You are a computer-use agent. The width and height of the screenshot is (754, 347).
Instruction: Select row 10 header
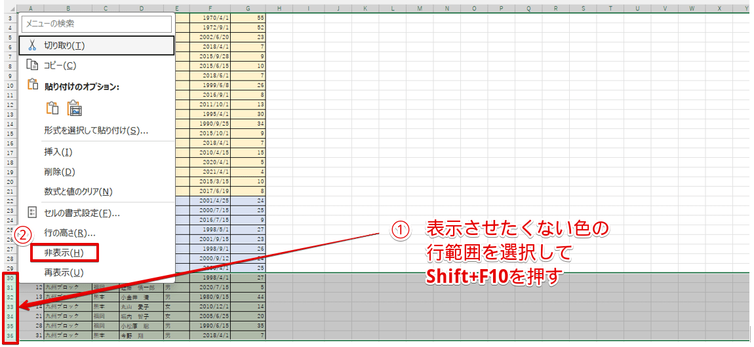(x=10, y=86)
